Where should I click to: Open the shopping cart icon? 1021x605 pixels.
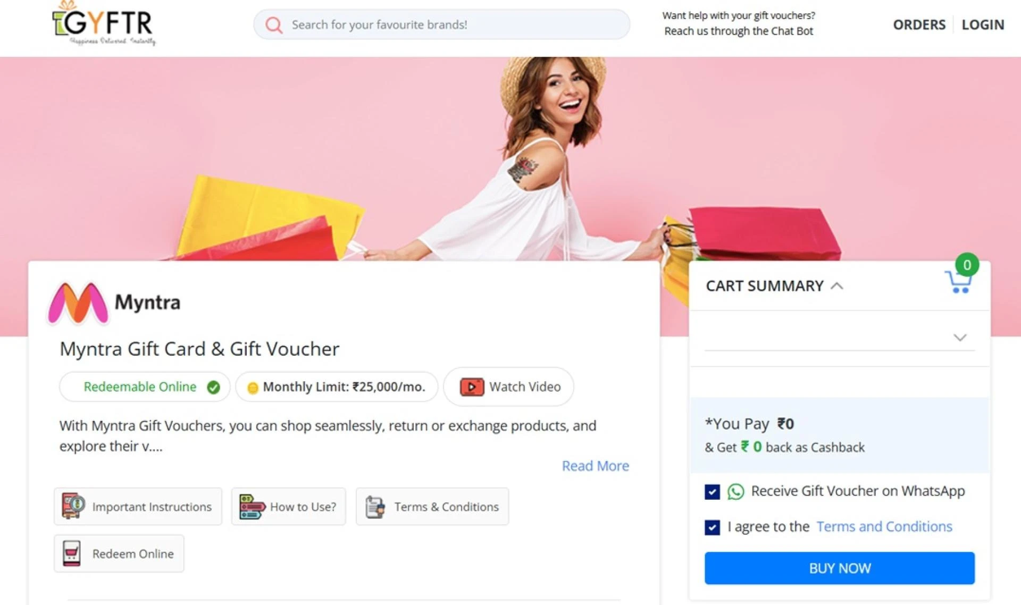(x=958, y=282)
